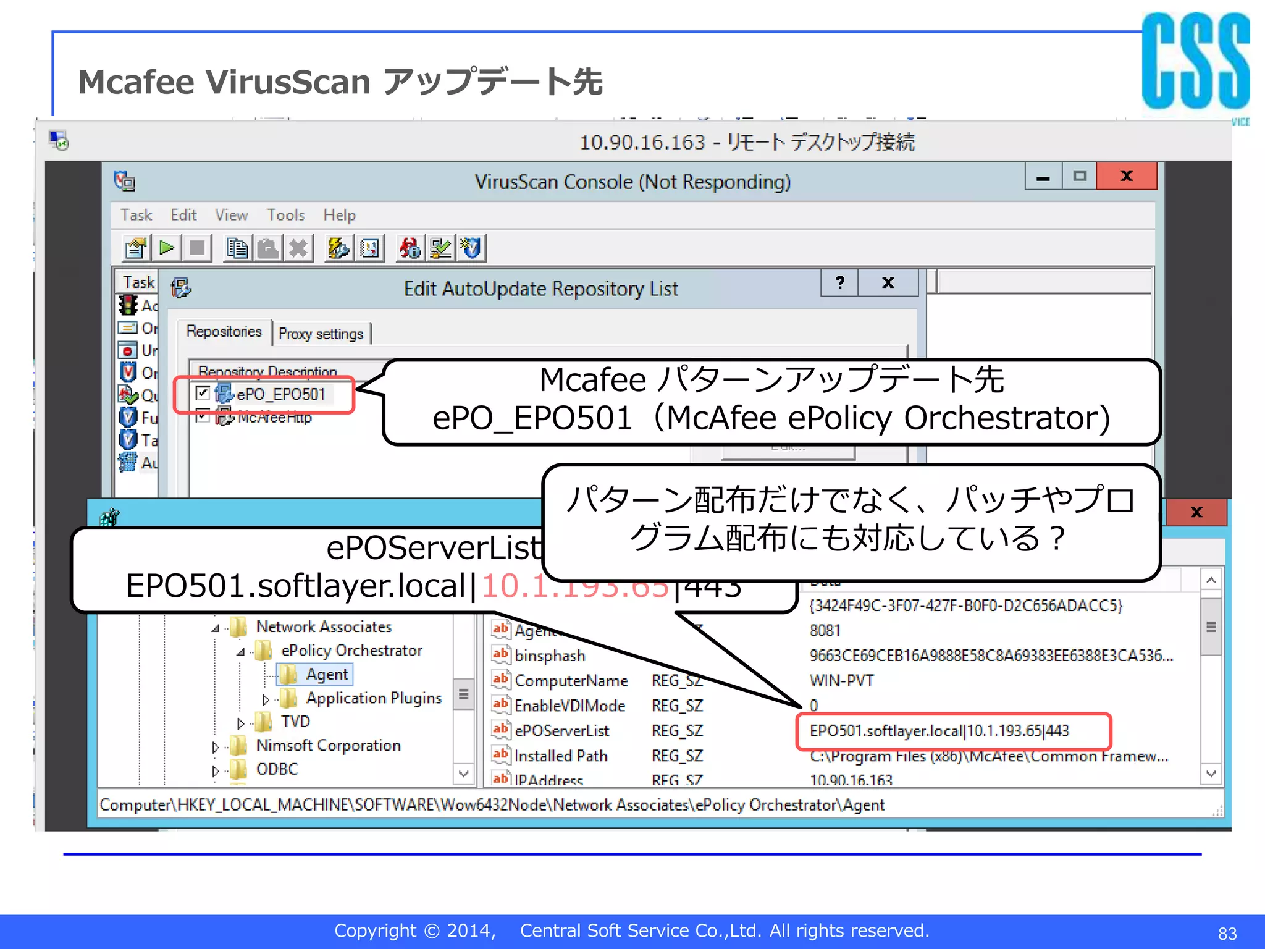Expand the ODBC registry key
This screenshot has width=1265, height=949.
(216, 771)
